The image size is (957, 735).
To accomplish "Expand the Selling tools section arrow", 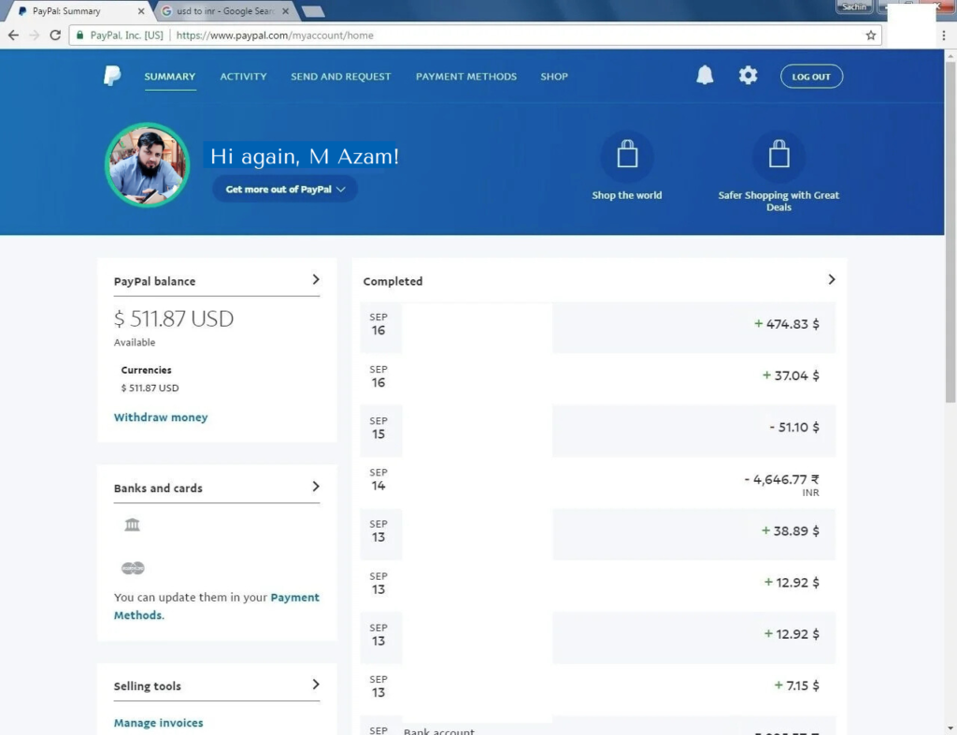I will 316,685.
